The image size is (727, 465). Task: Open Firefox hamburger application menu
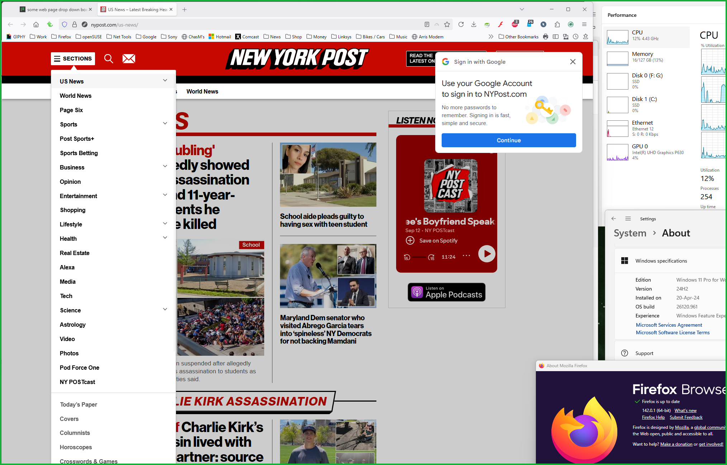pos(584,24)
